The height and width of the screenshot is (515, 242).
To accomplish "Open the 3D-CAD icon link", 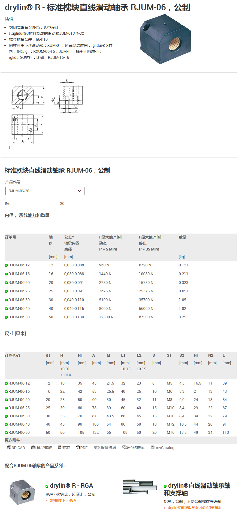I will [9, 447].
